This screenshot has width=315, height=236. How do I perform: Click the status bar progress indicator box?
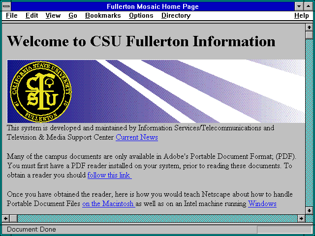pyautogui.click(x=284, y=230)
